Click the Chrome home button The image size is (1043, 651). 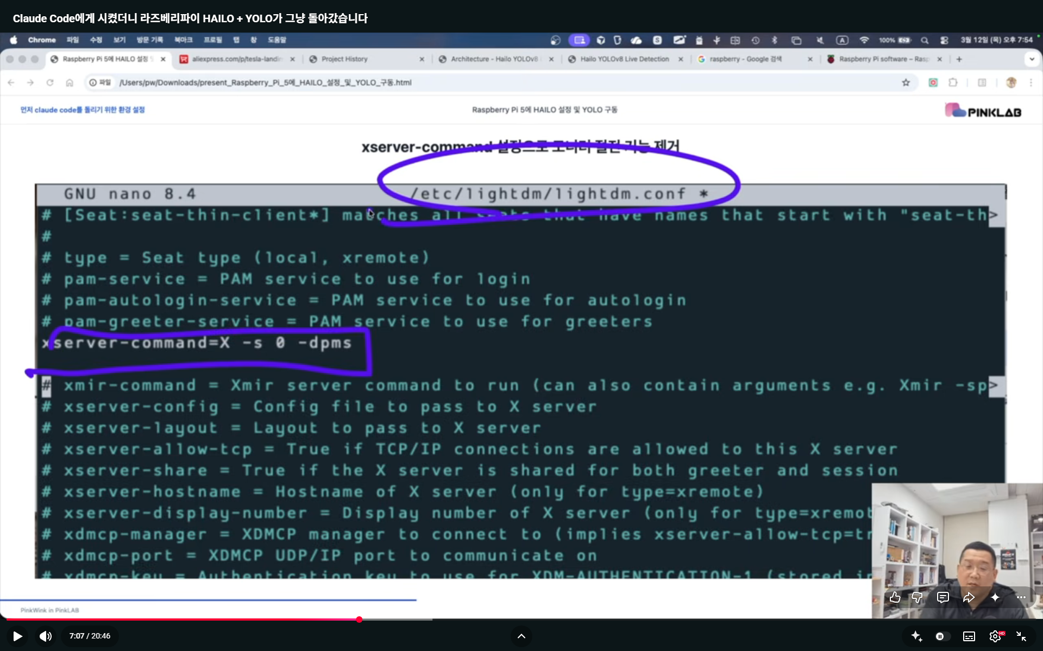(x=70, y=83)
